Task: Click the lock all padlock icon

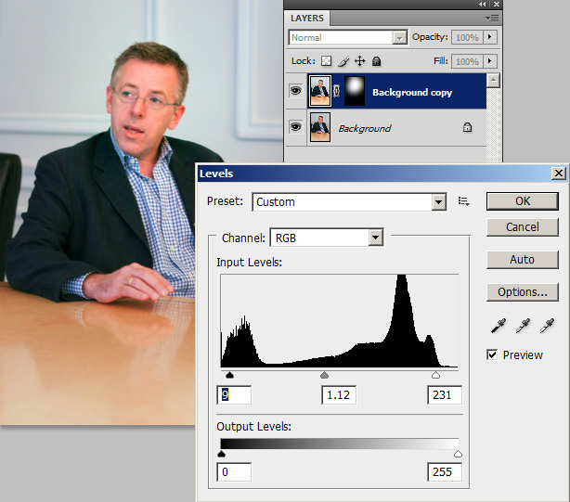Action: pos(376,61)
